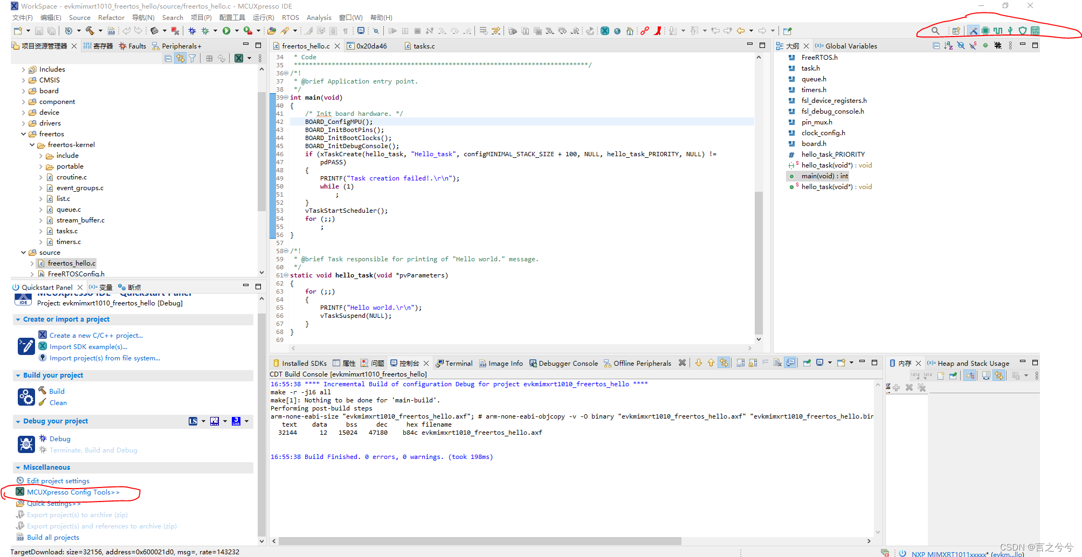This screenshot has height=557, width=1082.
Task: Click the Quickstart panel vertical scrollbar
Action: click(x=262, y=424)
